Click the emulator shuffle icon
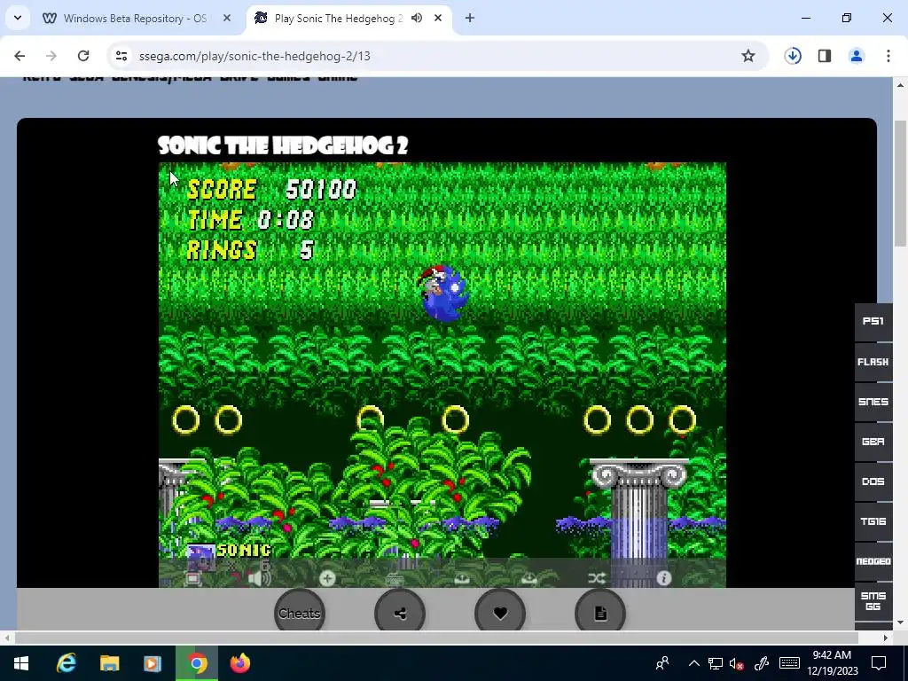Image resolution: width=908 pixels, height=681 pixels. click(x=597, y=578)
